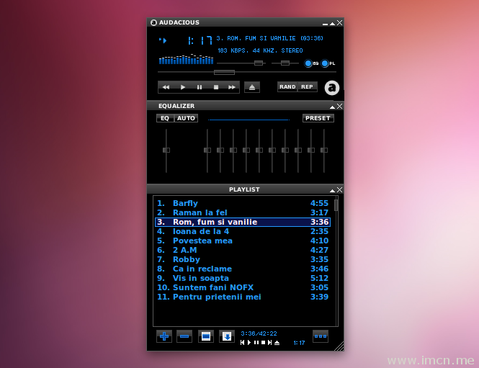
Task: Skip to next track in main window
Action: (232, 87)
